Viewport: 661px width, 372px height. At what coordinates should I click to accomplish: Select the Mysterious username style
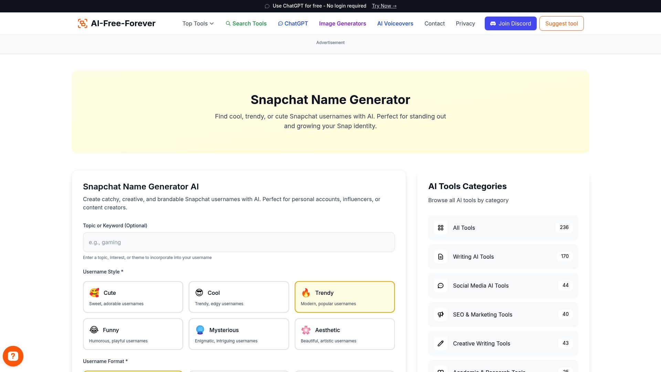coord(239,334)
